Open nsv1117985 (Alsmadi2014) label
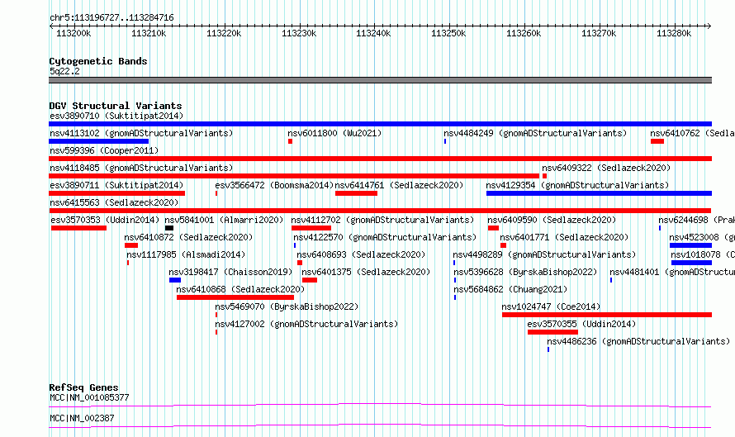The image size is (735, 437). [186, 254]
